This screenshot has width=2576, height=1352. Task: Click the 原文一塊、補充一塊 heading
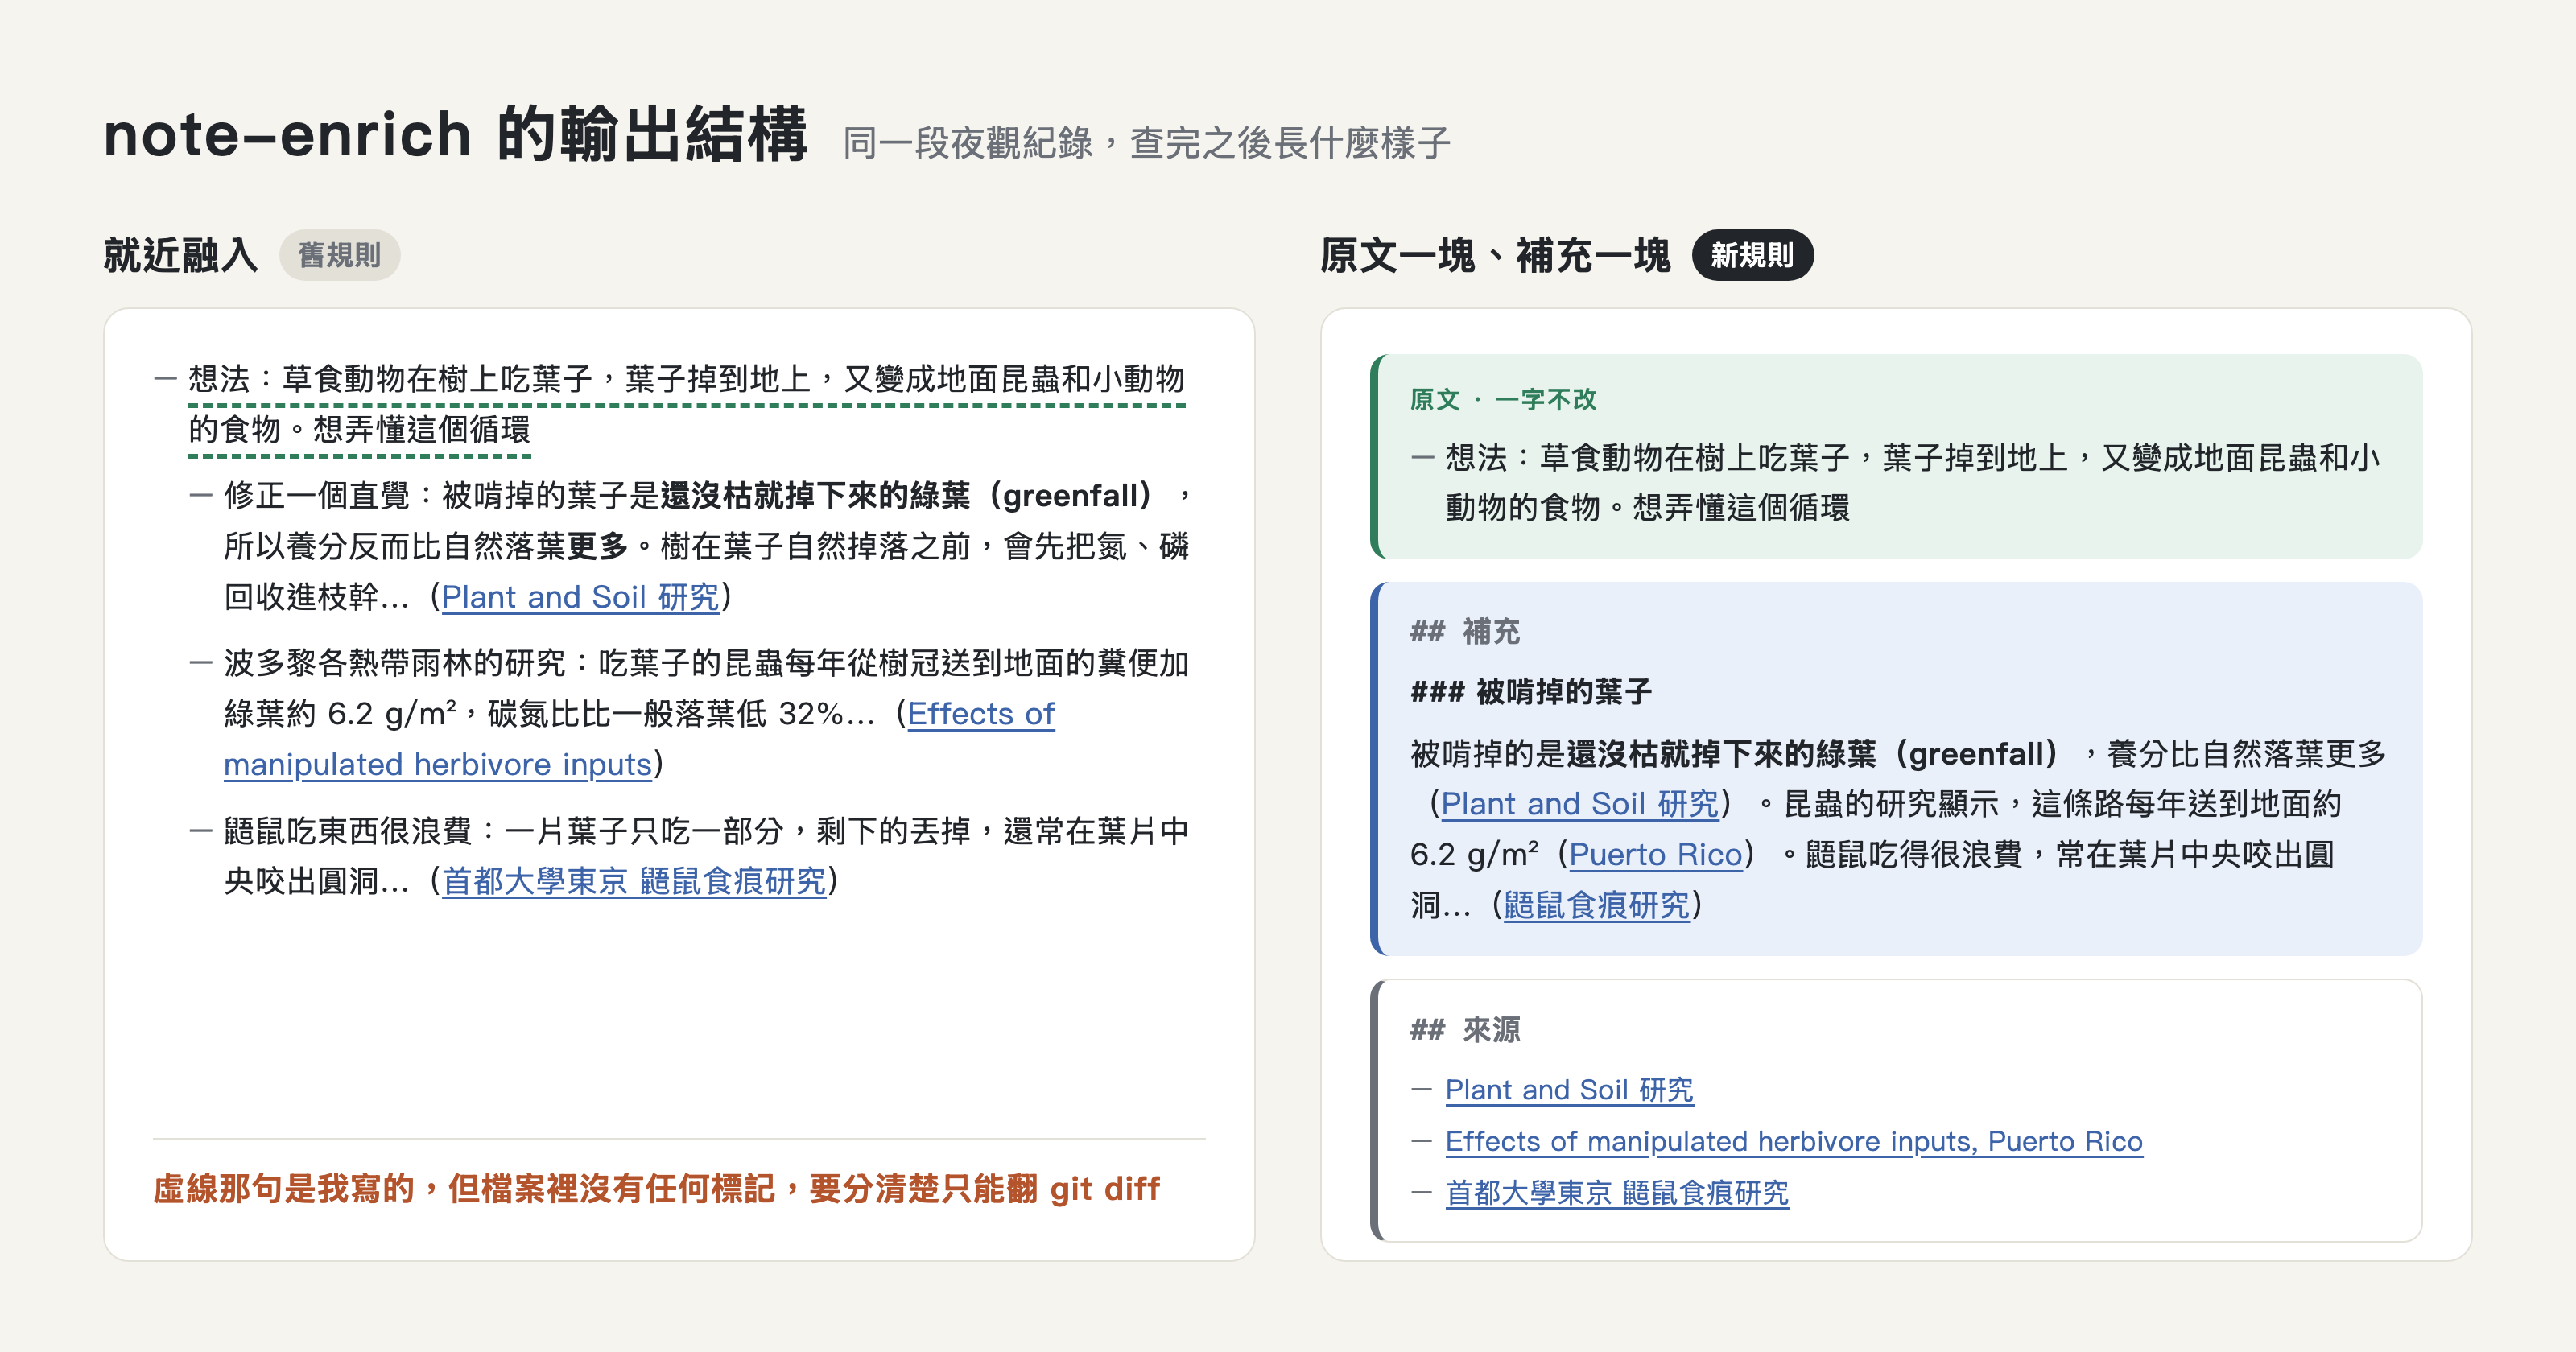1495,255
